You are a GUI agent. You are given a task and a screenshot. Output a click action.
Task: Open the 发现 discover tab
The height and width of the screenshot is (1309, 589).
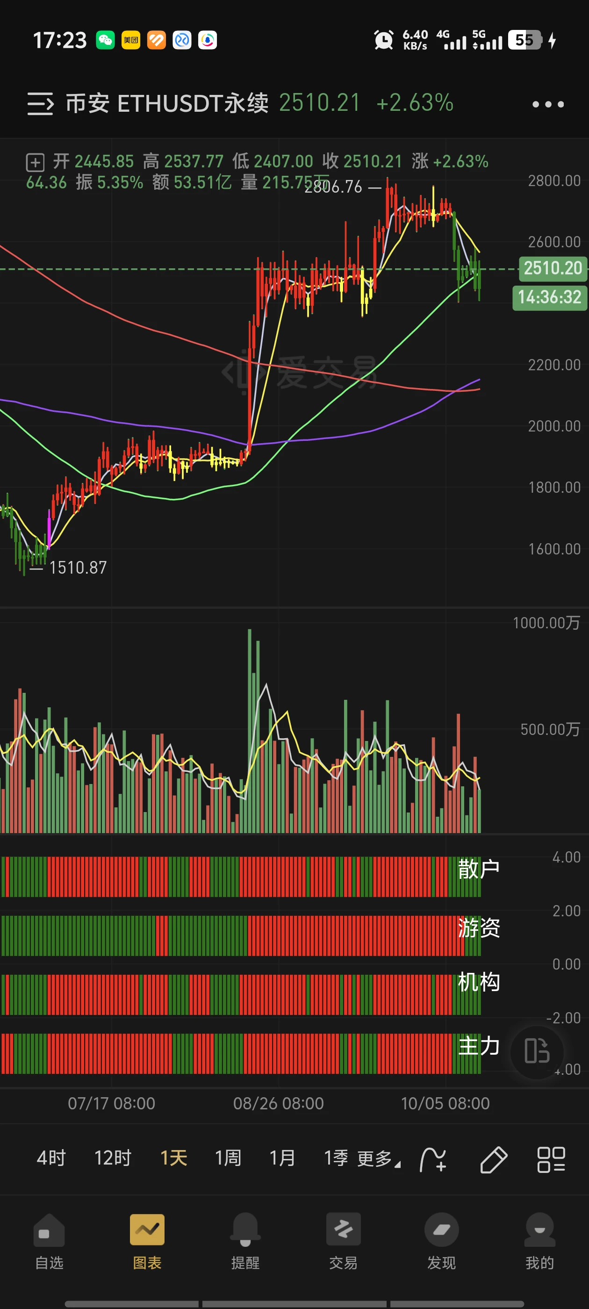pos(442,1241)
